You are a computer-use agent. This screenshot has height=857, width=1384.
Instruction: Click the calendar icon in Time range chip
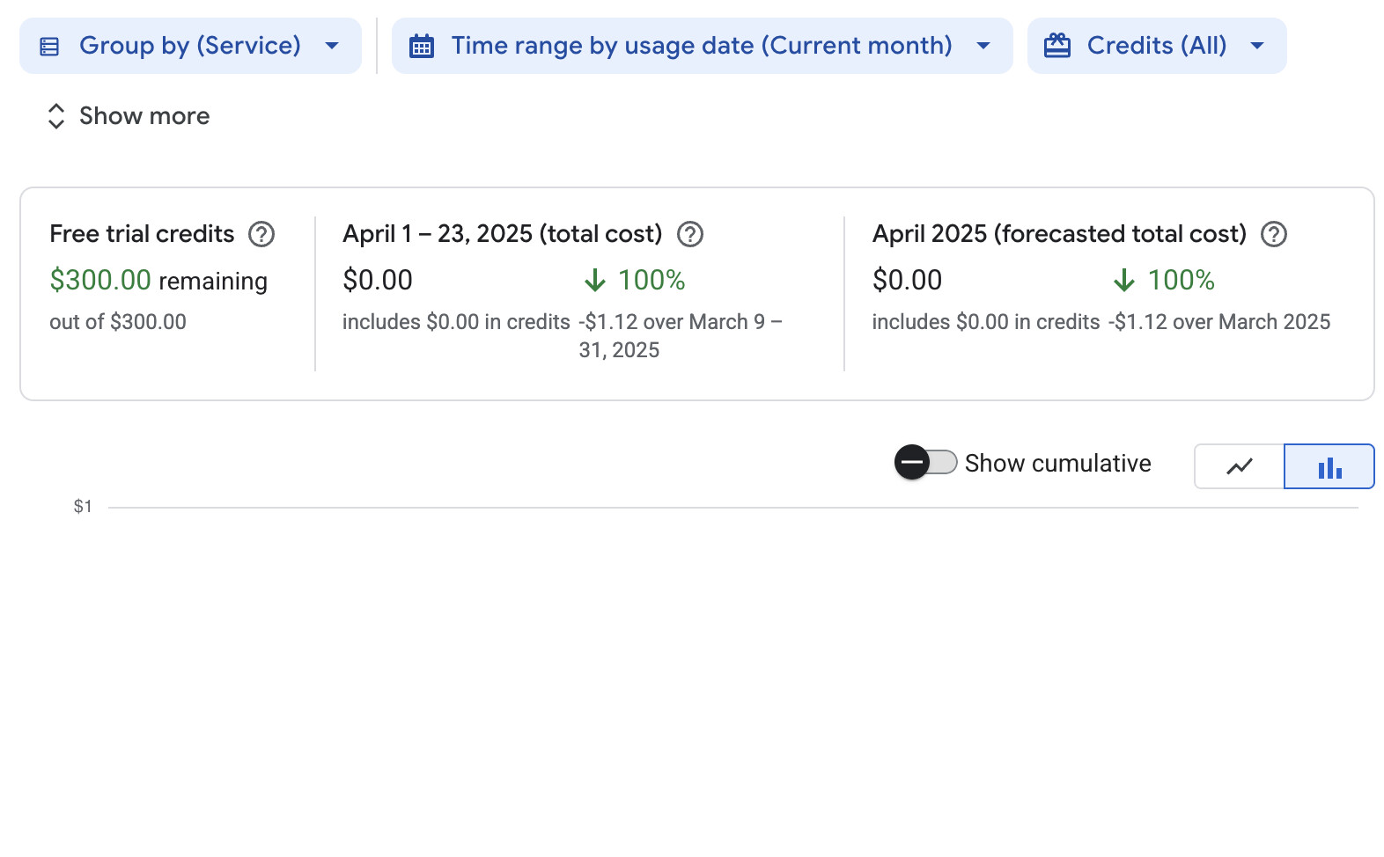point(422,47)
